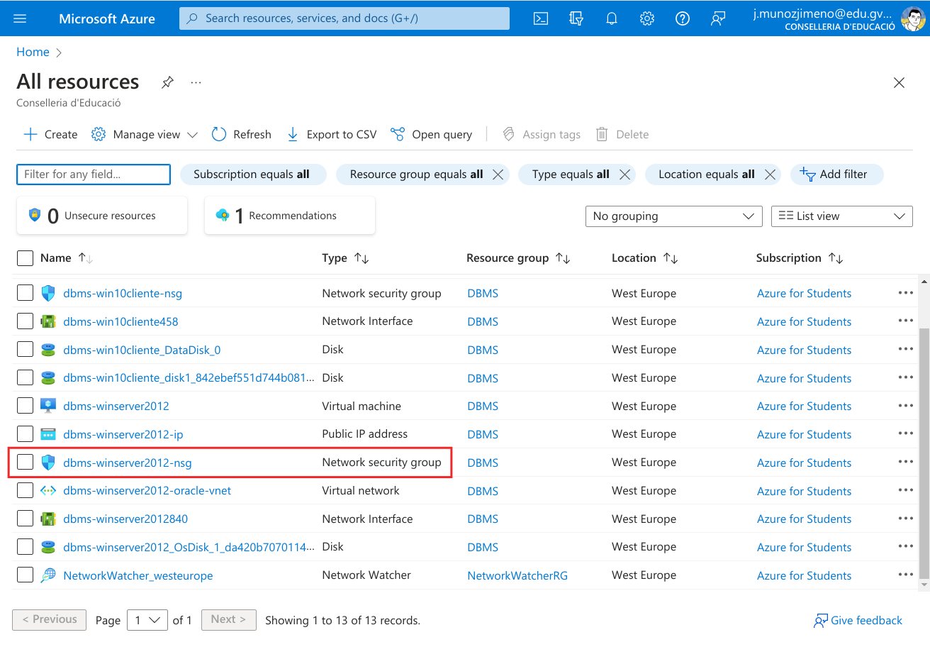Pin All resources to the dashboard

(x=167, y=82)
